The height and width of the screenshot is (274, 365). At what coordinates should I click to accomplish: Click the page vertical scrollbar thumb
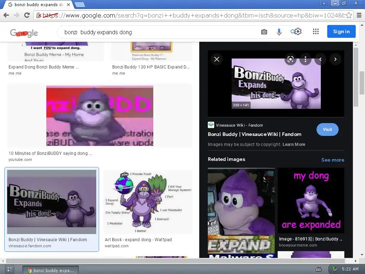(362, 82)
